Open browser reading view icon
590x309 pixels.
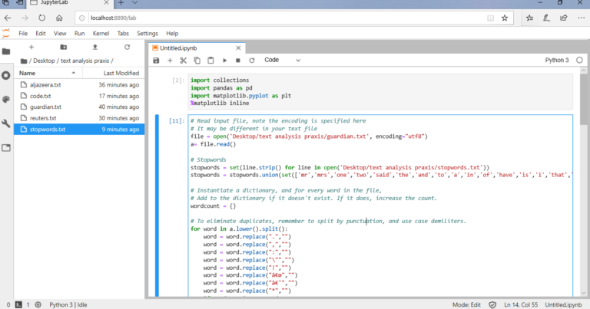pyautogui.click(x=490, y=18)
